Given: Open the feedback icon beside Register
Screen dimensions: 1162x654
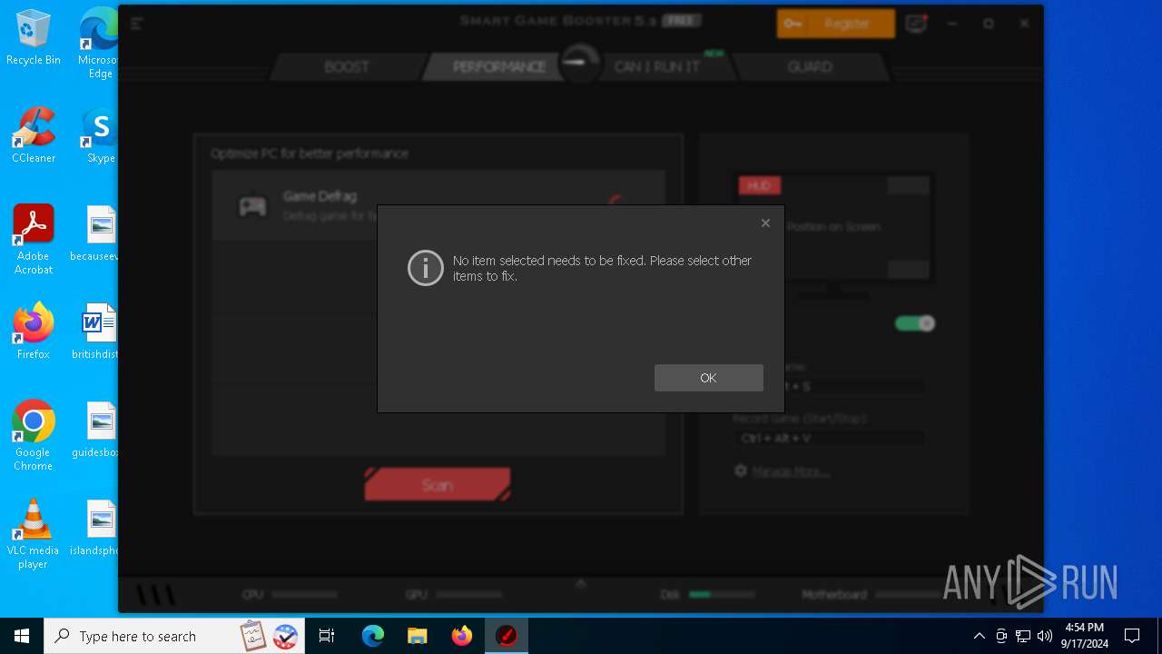Looking at the screenshot, I should pyautogui.click(x=916, y=24).
